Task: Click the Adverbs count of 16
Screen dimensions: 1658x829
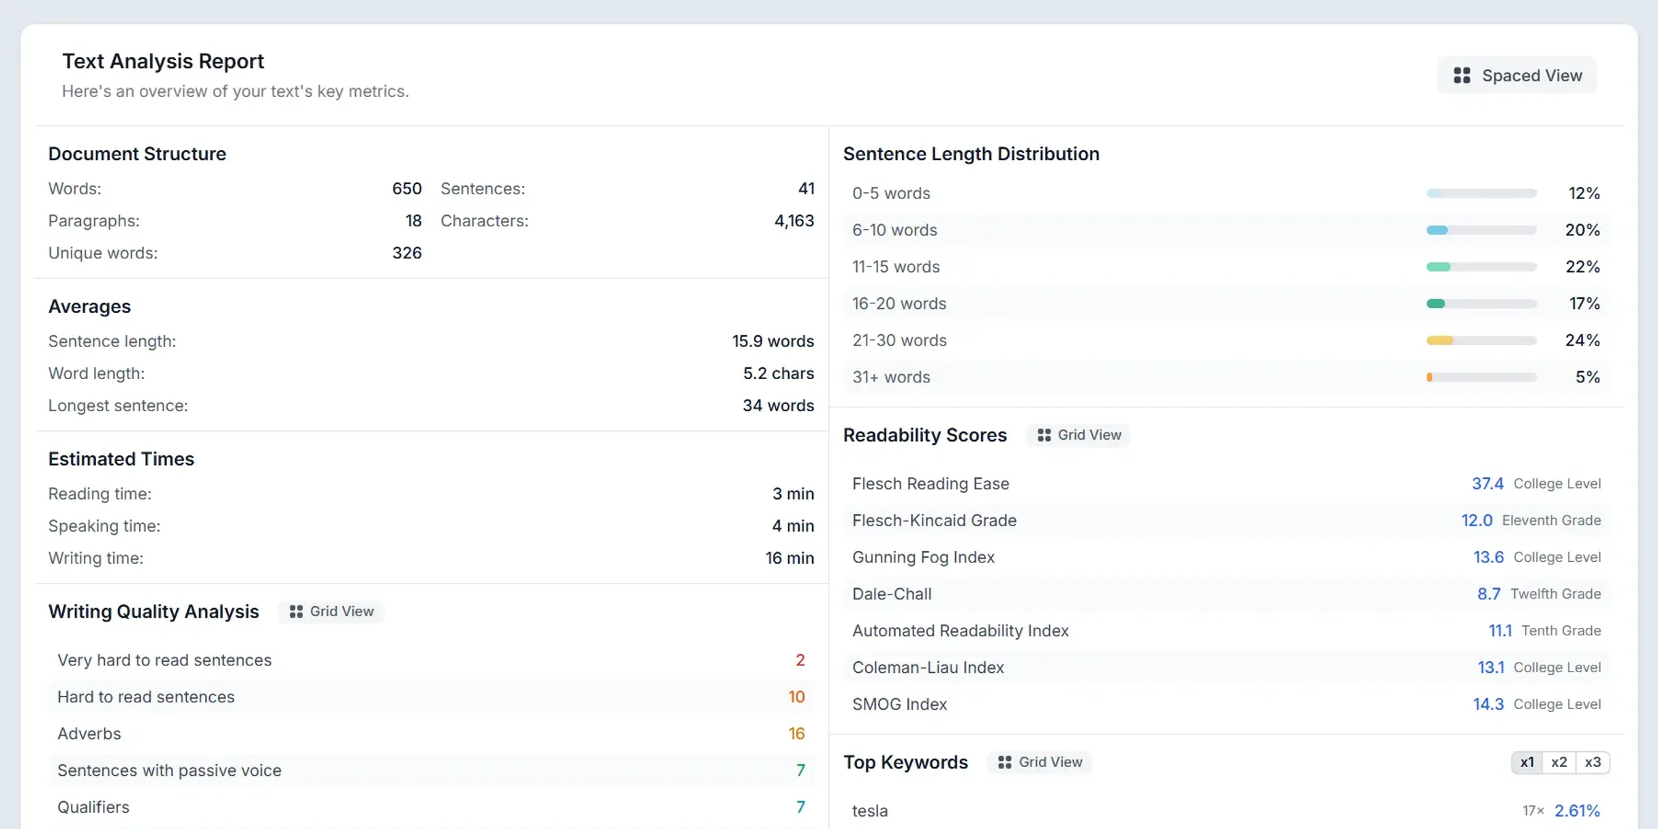Action: (796, 734)
